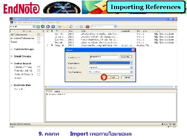The height and width of the screenshot is (140, 187).
Task: Open the References menu
Action: [x=28, y=22]
